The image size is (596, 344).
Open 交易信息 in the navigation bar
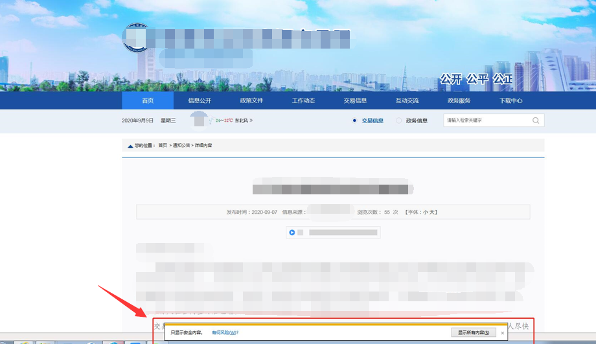coord(355,100)
